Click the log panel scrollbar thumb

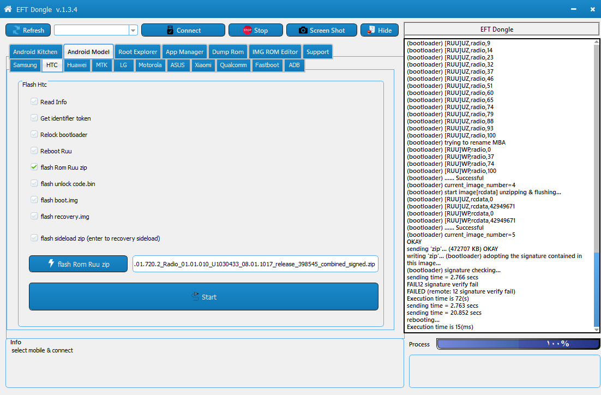coord(596,289)
